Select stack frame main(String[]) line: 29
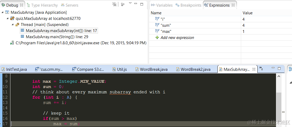 tap(57, 37)
